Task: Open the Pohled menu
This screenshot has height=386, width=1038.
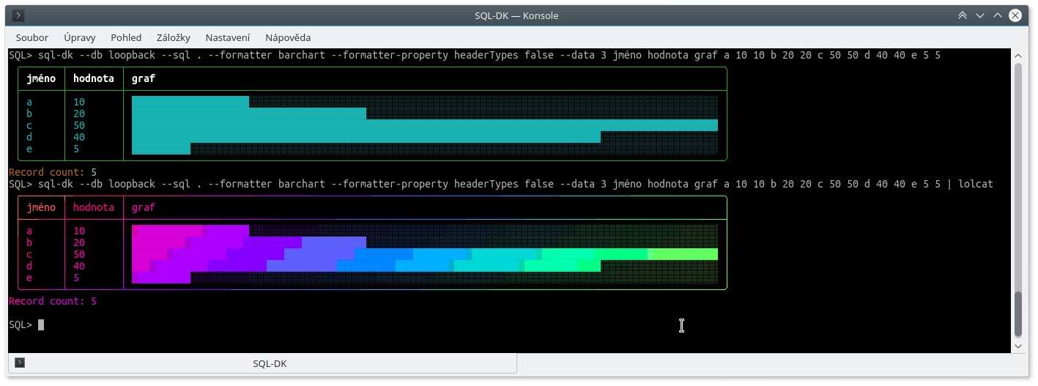Action: [x=126, y=37]
